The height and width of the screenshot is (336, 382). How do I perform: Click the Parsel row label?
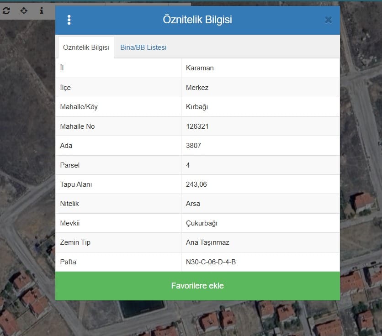tap(69, 165)
